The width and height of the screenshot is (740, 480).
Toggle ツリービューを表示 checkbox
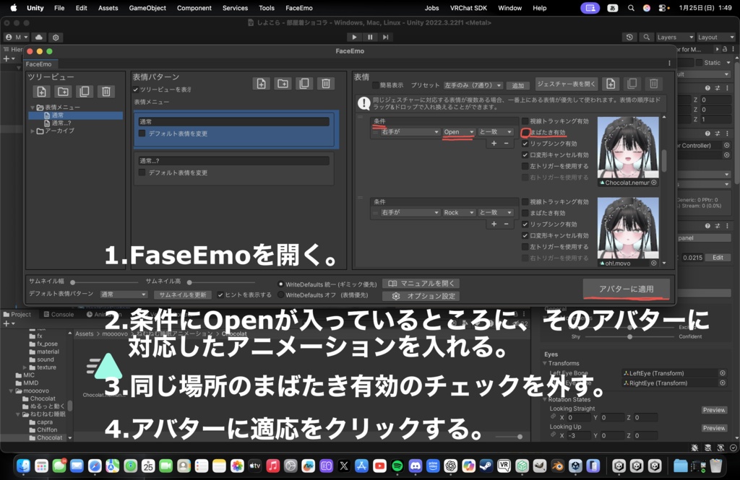click(136, 90)
